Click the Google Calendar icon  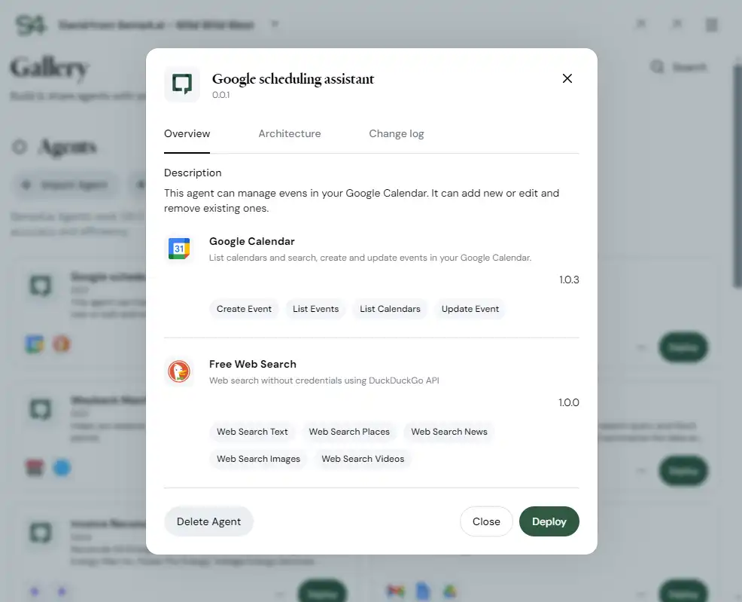179,249
